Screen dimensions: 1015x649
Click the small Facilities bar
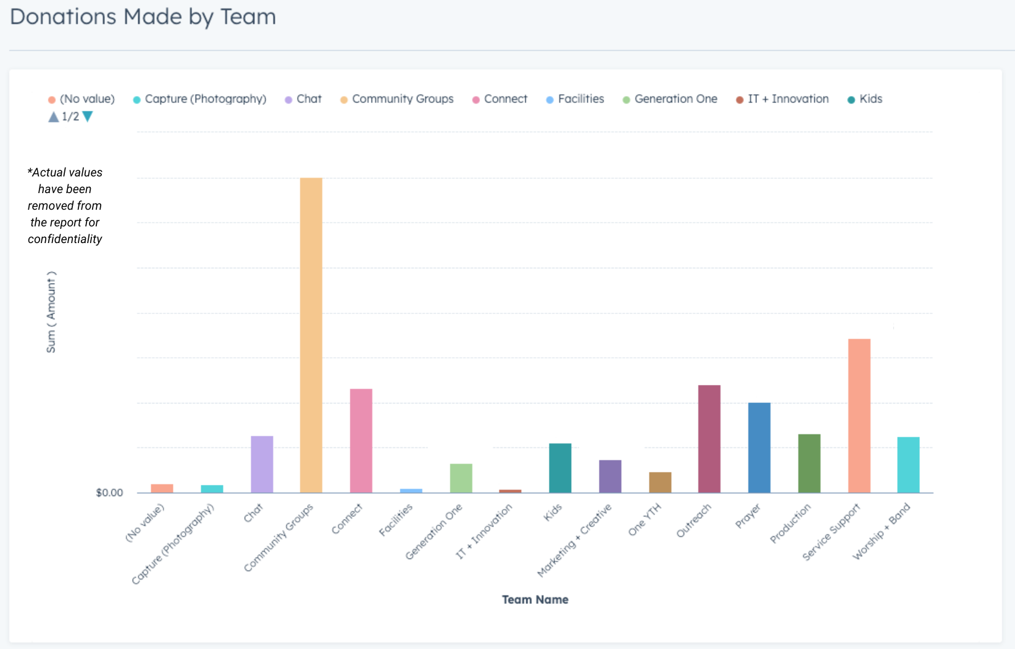coord(411,490)
